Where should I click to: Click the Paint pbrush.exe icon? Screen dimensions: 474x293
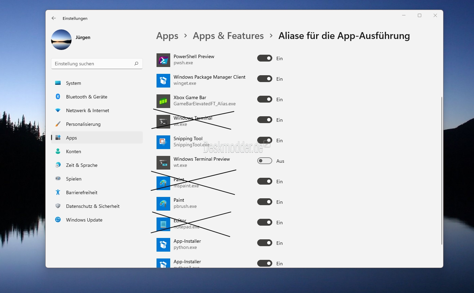click(163, 204)
